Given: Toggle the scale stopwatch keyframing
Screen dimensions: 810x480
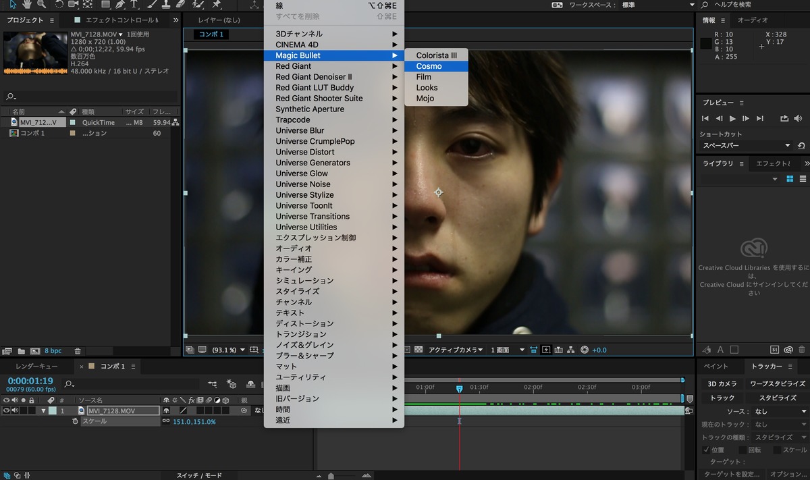Looking at the screenshot, I should [76, 421].
